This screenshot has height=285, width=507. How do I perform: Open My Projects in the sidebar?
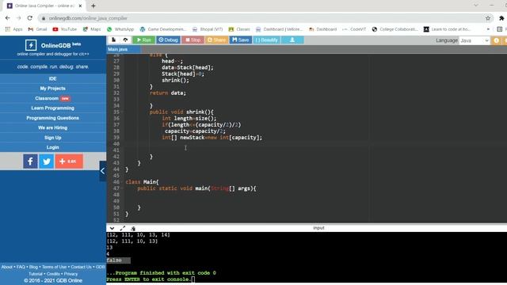point(53,88)
